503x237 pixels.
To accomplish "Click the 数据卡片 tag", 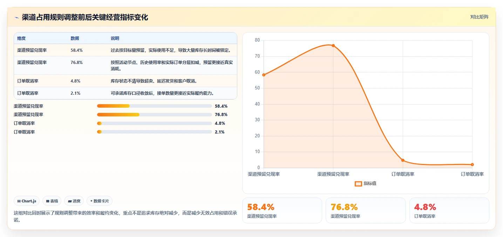I will point(100,201).
